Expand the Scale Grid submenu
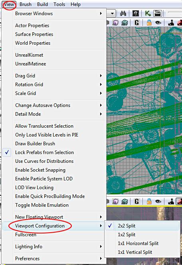The height and width of the screenshot is (265, 182). (x=54, y=93)
